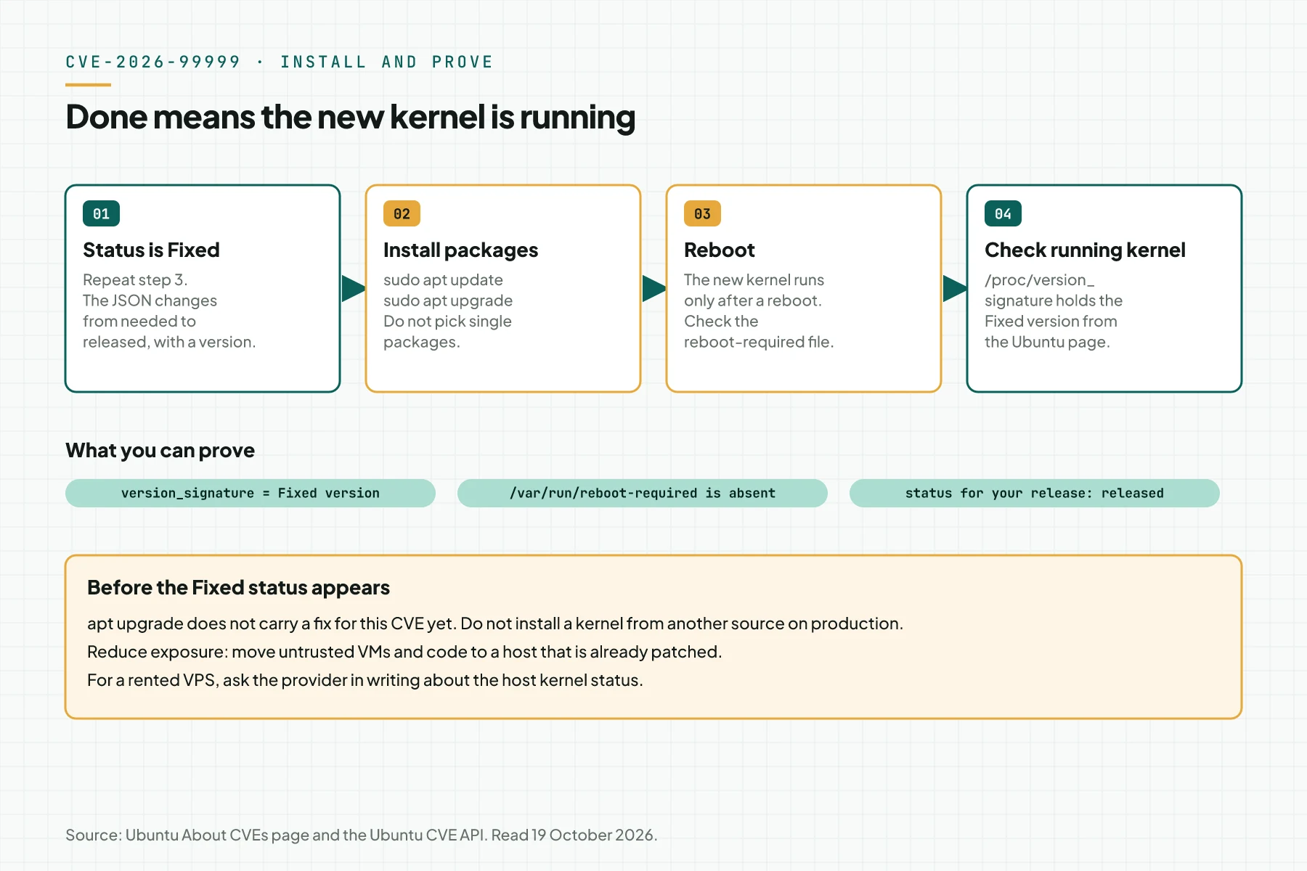
Task: Select the 'version_signature = Fixed version' pill
Action: click(x=251, y=493)
